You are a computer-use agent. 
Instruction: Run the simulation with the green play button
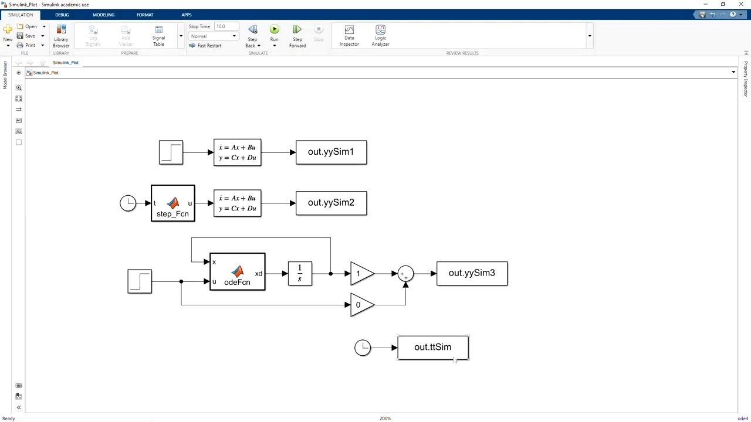pyautogui.click(x=274, y=29)
